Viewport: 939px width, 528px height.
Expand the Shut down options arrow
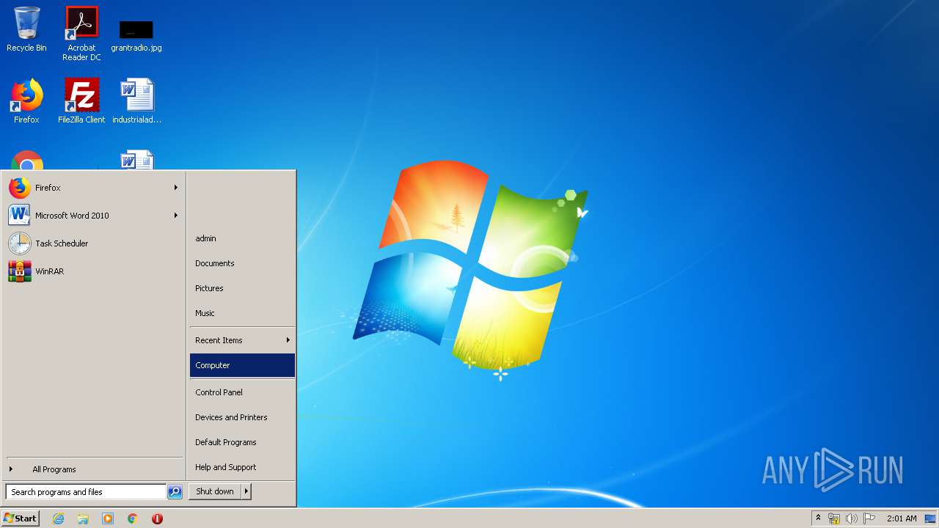coord(246,491)
